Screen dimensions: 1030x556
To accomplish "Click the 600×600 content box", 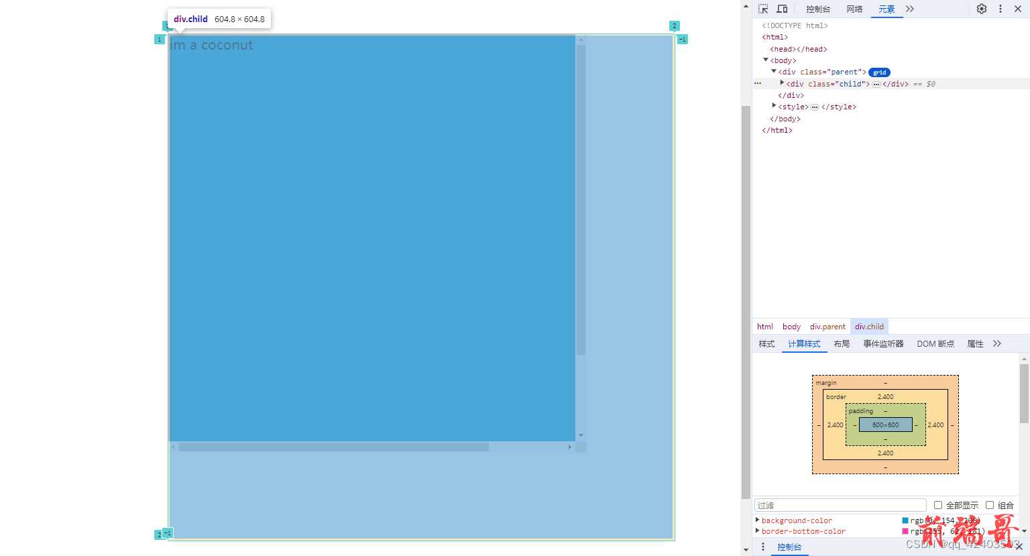I will 885,425.
